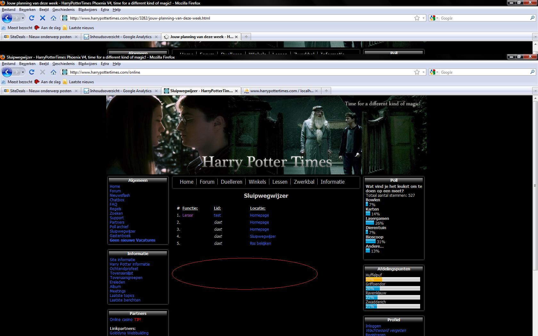Click Golddyna Webbuilding linkpartner
Image resolution: width=538 pixels, height=336 pixels.
coord(129,333)
